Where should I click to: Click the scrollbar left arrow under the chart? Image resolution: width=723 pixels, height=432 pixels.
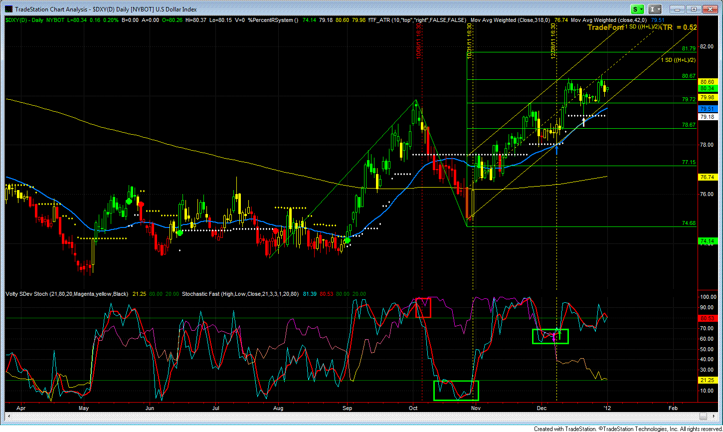(8, 415)
